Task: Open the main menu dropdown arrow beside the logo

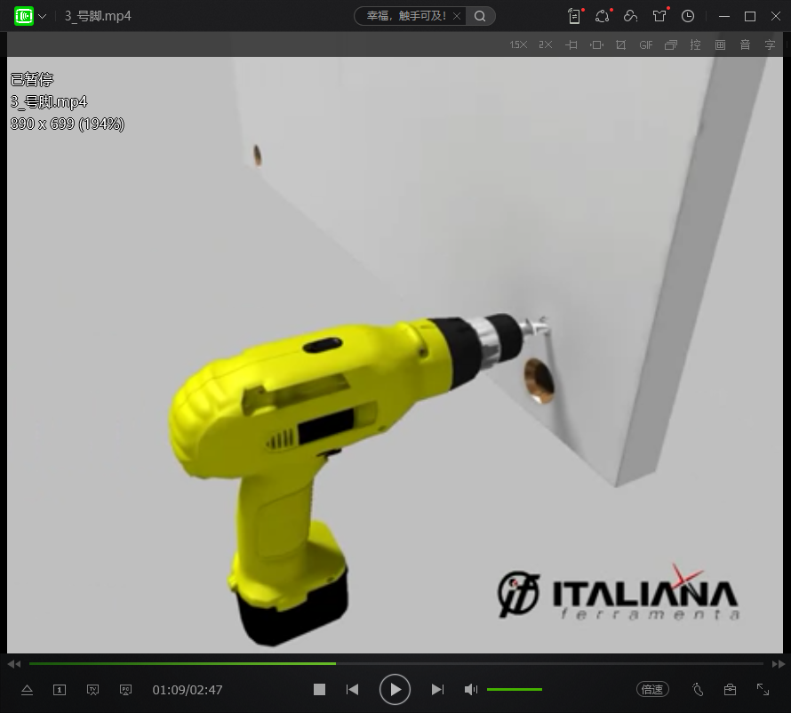Action: point(43,16)
